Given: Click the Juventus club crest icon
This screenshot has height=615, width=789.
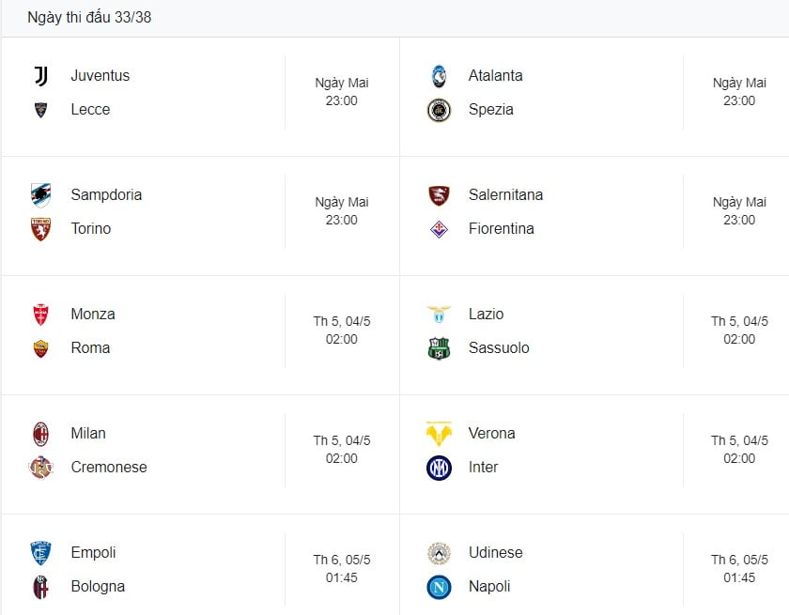Looking at the screenshot, I should [x=41, y=76].
